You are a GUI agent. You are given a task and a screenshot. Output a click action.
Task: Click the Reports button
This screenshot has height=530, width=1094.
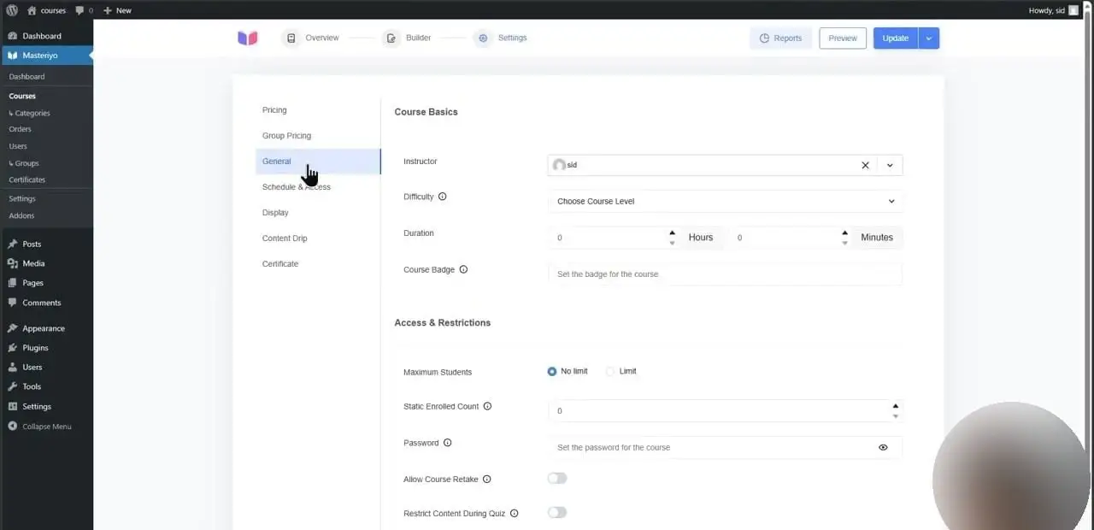click(780, 38)
